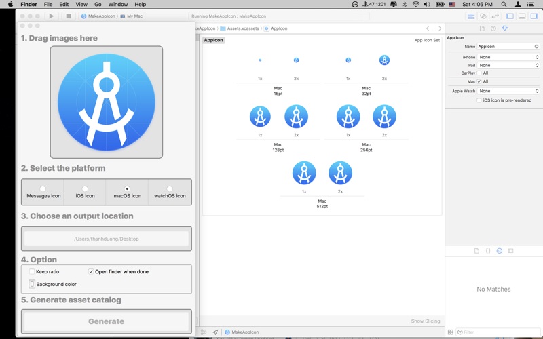Open the Window menu

click(118, 4)
